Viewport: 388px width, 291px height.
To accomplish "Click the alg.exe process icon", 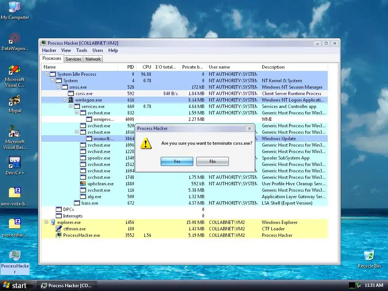I will click(x=83, y=197).
